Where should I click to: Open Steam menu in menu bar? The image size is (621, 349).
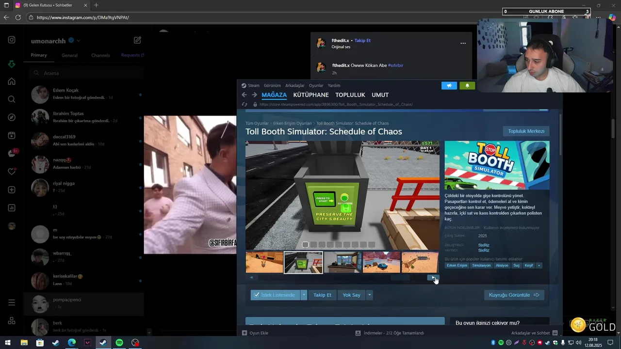[250, 85]
